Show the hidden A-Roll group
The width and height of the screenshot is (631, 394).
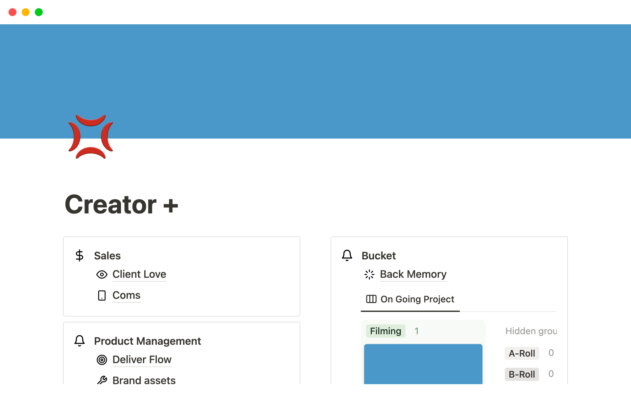coord(522,353)
